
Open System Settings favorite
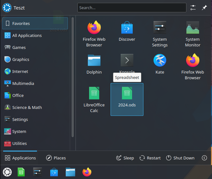pyautogui.click(x=160, y=34)
